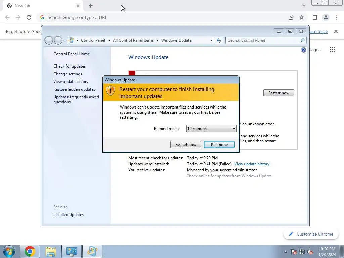This screenshot has height=258, width=344.
Task: Open the Remind me in dropdown
Action: pyautogui.click(x=212, y=129)
